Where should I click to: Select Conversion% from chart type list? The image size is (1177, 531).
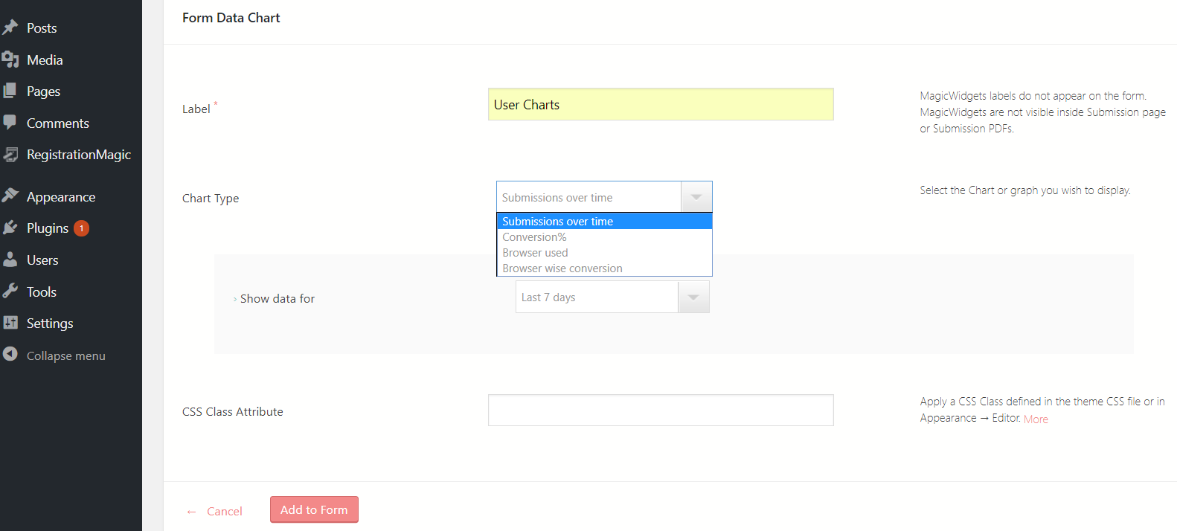[x=534, y=237]
